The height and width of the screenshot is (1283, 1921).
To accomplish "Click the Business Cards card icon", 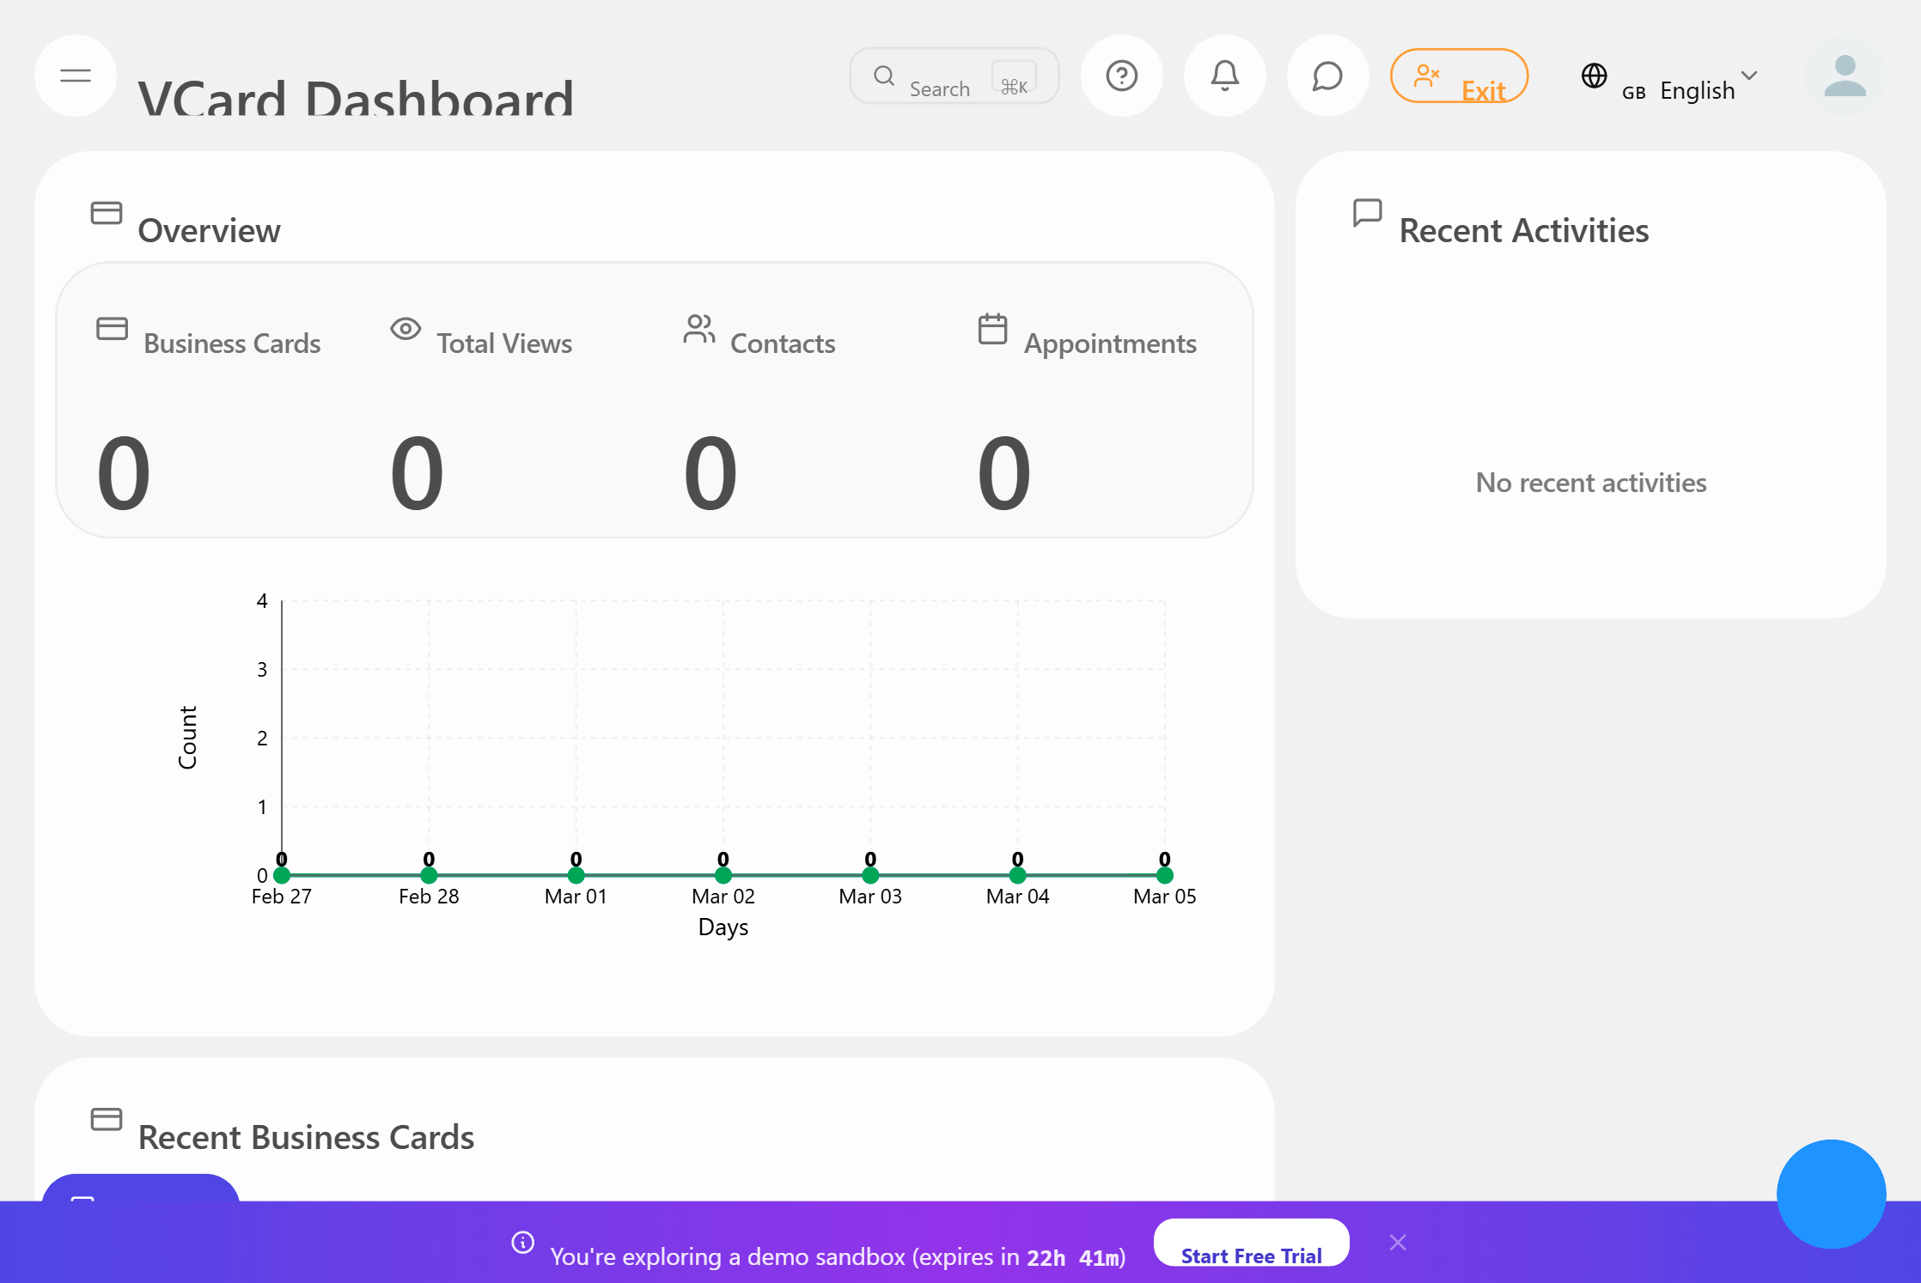I will pos(112,329).
